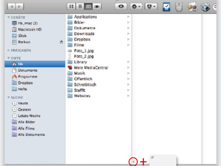This screenshot has width=221, height=166.
Task: Select the Musik folder
Action: point(98,73)
